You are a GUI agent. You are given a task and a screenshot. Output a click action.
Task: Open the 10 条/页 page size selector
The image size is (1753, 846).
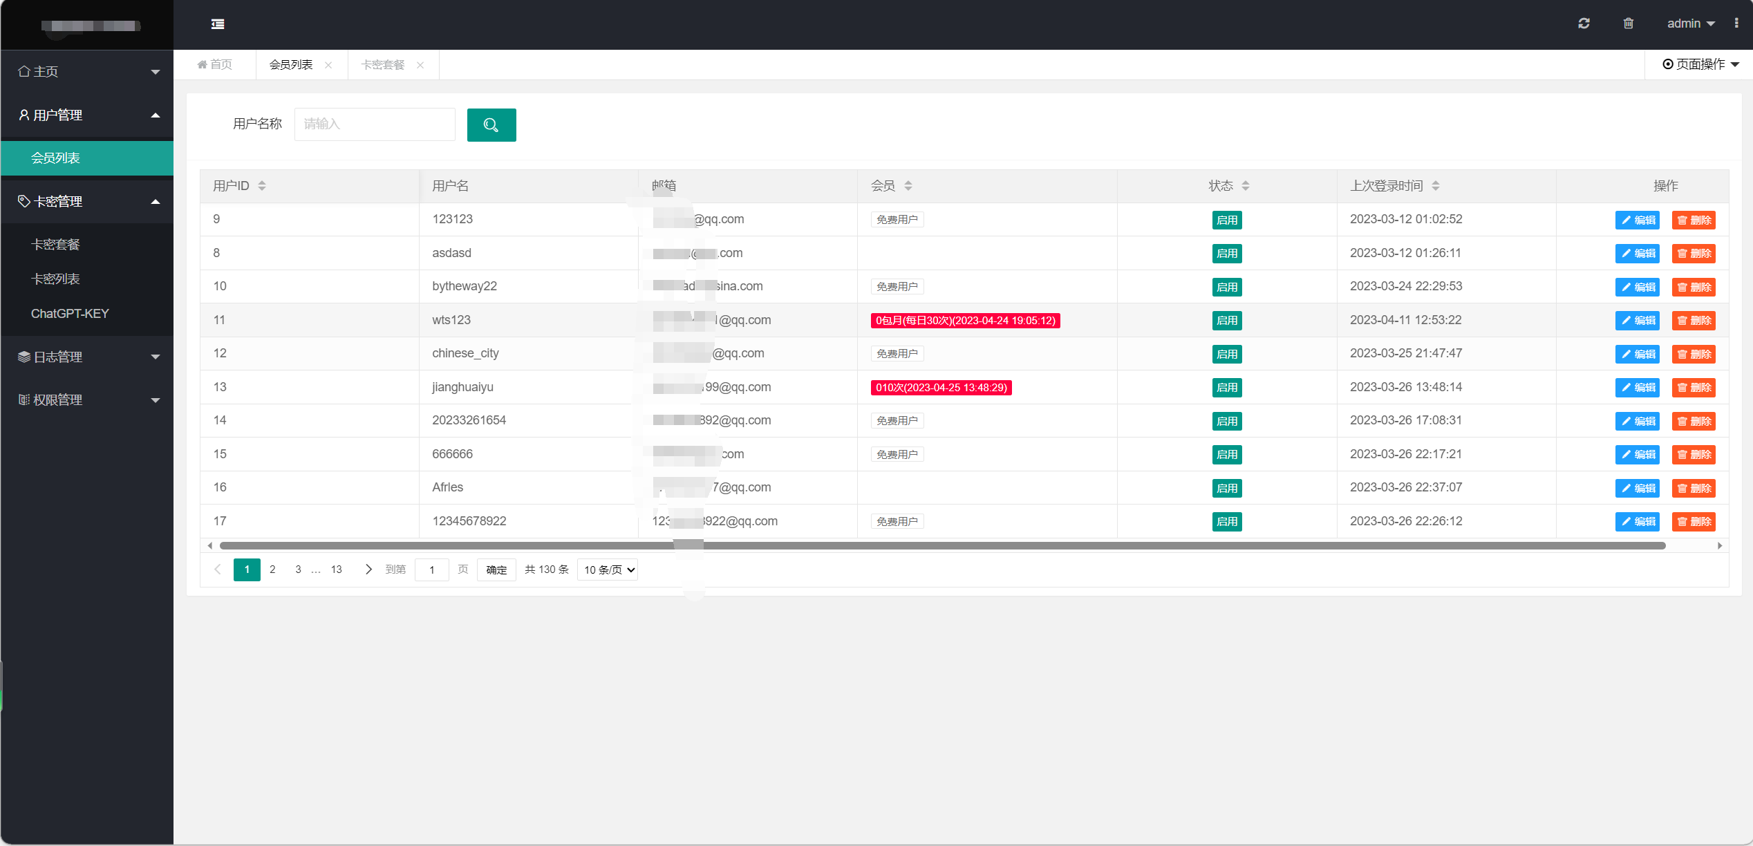click(x=608, y=570)
